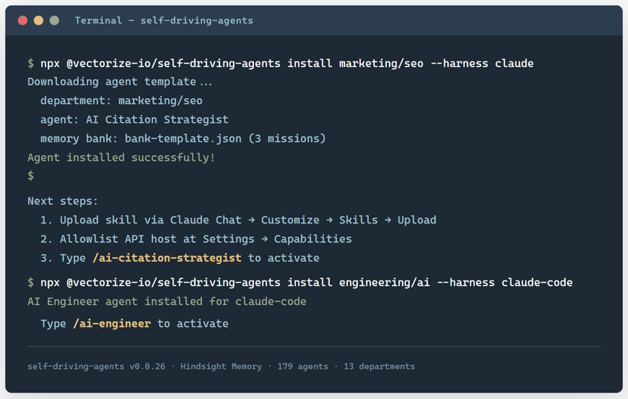The width and height of the screenshot is (628, 399).
Task: Click step 2 'Allowlist API host at Settings'
Action: [196, 239]
